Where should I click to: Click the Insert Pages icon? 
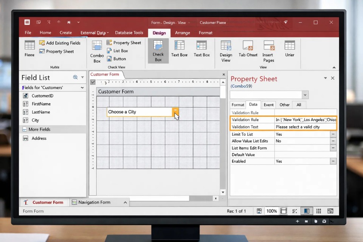click(268, 46)
